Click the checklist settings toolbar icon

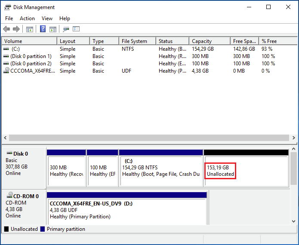tap(76, 29)
